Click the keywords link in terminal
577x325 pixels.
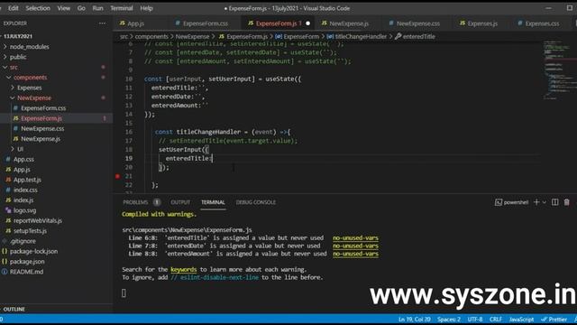click(x=183, y=270)
